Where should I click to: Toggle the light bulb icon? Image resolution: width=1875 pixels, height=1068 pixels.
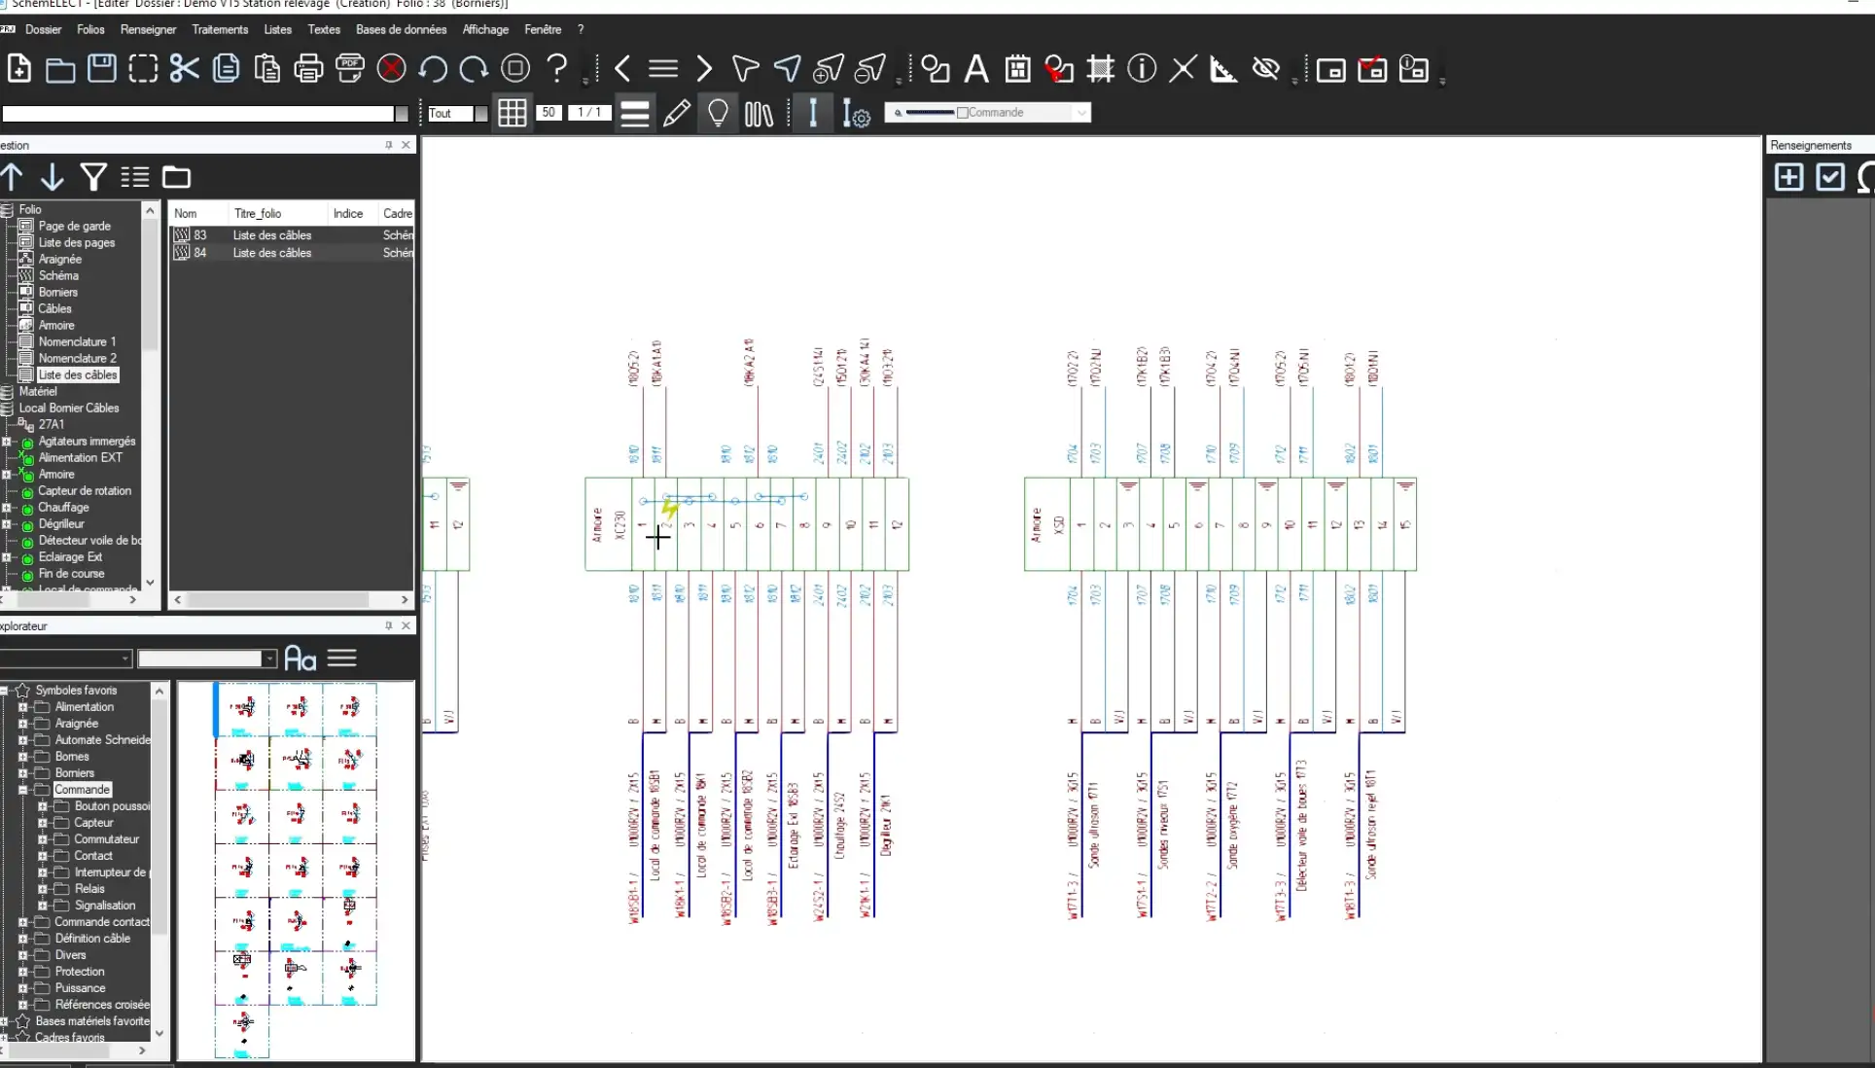click(x=718, y=114)
